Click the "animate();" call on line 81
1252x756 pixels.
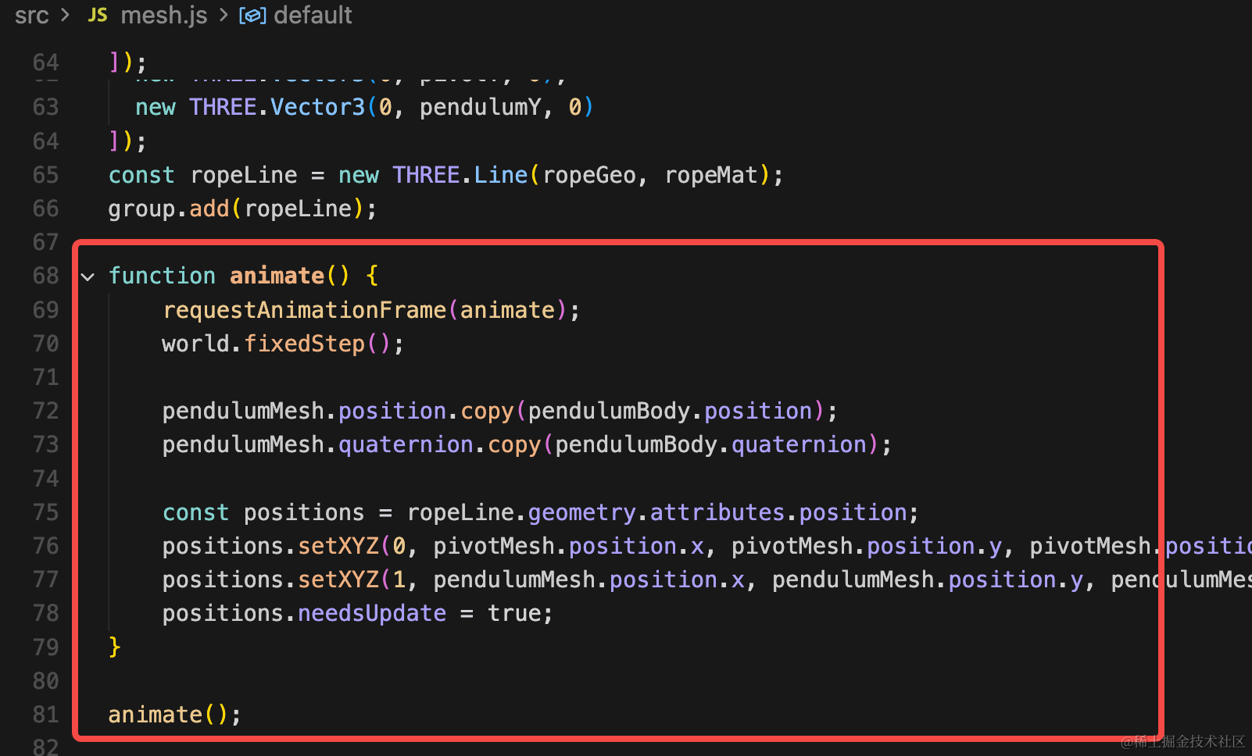(175, 715)
